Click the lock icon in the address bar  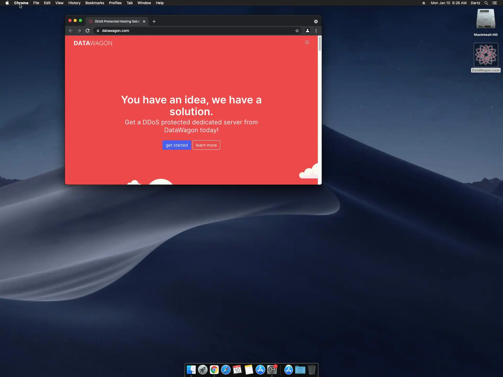tap(98, 31)
